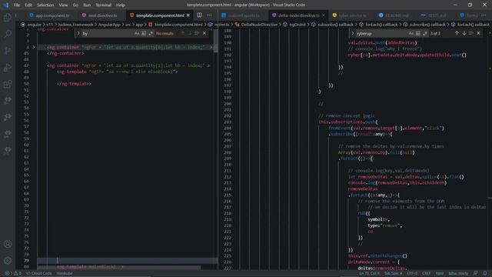The height and width of the screenshot is (277, 492).
Task: Close the delta-node.directive.ts tab
Action: click(x=324, y=15)
